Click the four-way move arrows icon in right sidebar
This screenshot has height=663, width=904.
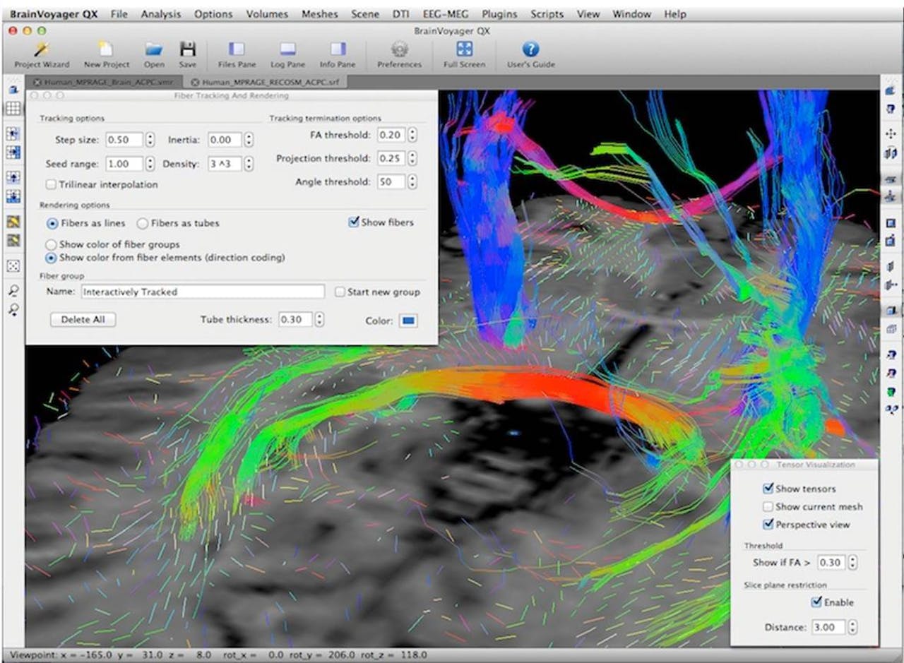(891, 133)
